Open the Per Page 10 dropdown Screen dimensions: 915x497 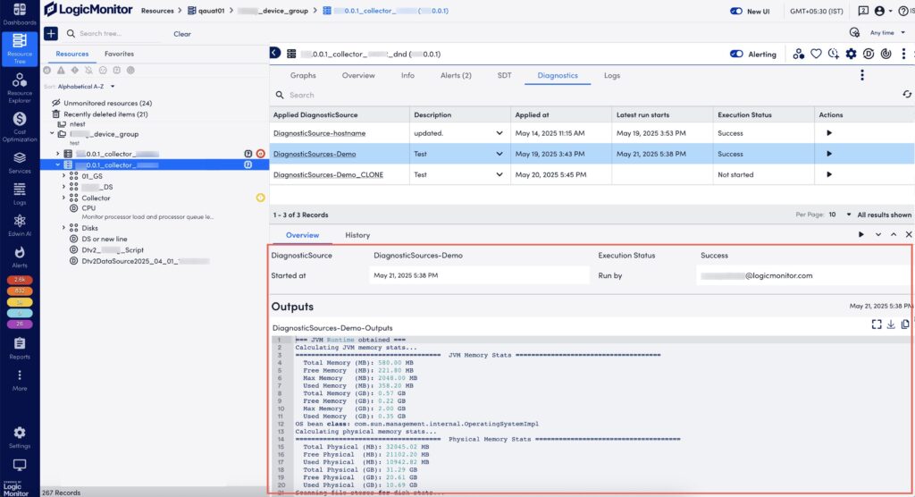(840, 215)
